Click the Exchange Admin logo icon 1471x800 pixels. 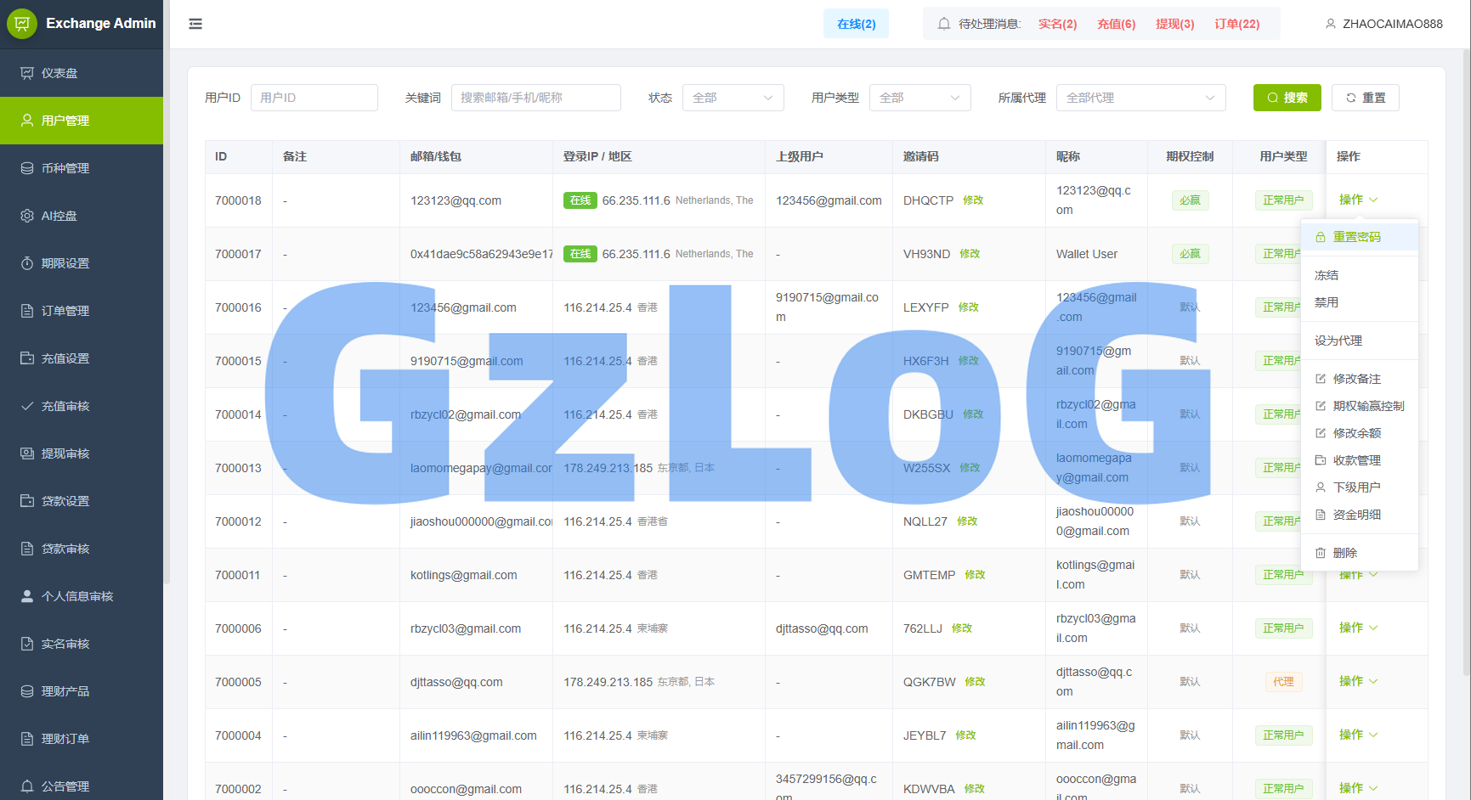22,24
